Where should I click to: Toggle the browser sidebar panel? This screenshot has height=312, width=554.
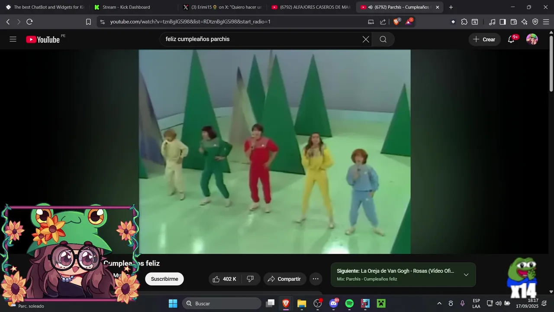502,22
